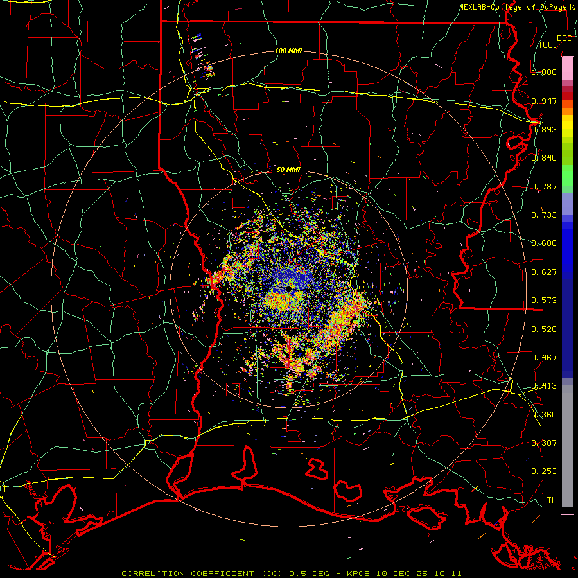Click the CORRELATION COEFFICIENT caption text
This screenshot has height=578, width=578.
pyautogui.click(x=188, y=574)
